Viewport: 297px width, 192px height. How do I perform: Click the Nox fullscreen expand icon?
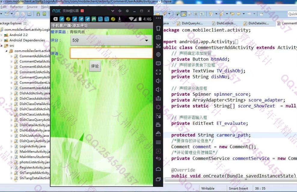tap(158, 72)
